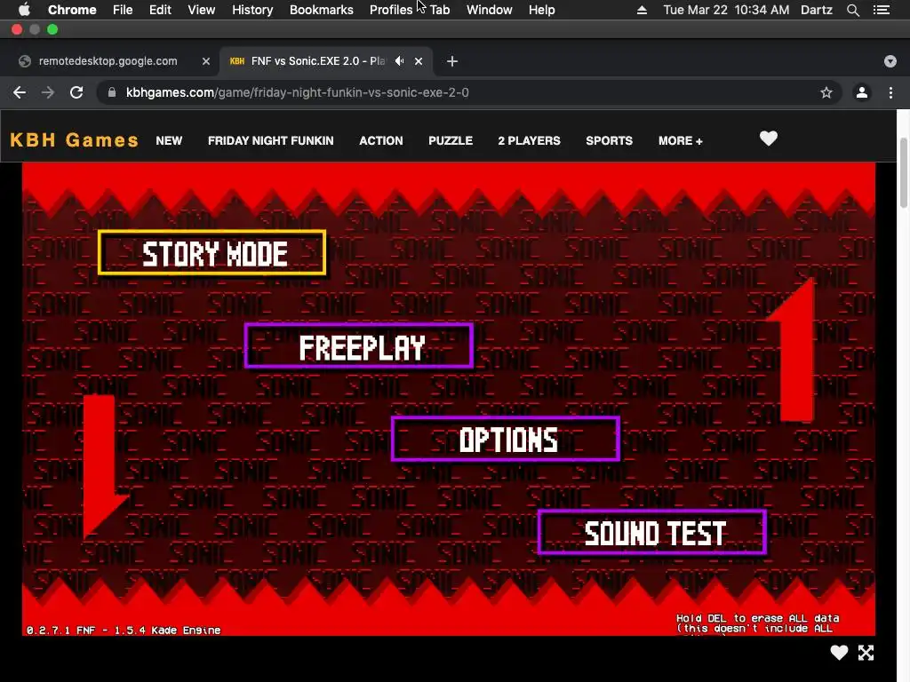The height and width of the screenshot is (682, 910).
Task: Select OPTIONS in game menu
Action: (x=506, y=439)
